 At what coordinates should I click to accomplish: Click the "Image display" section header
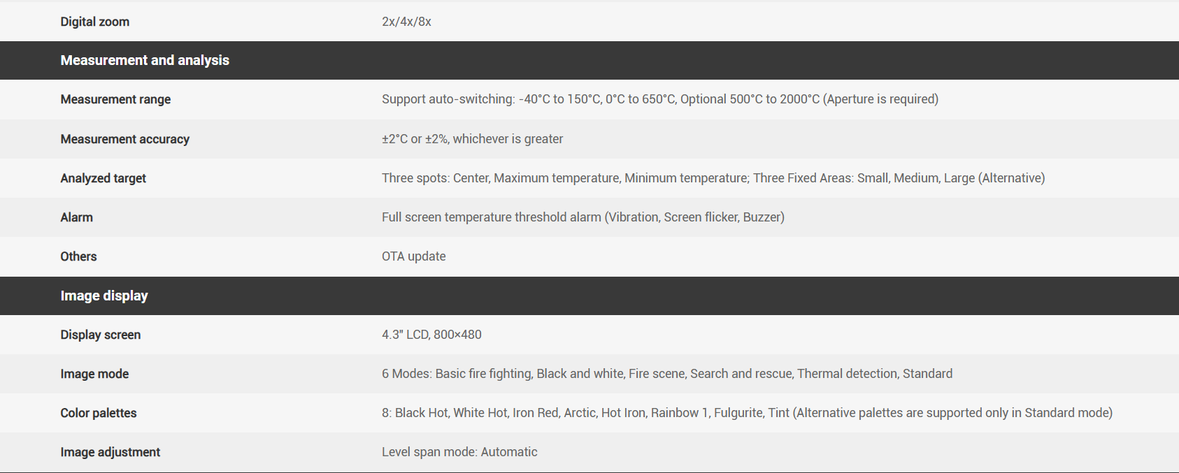click(x=104, y=296)
